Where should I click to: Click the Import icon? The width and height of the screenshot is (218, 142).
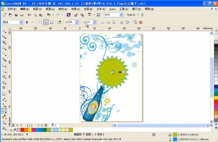click(76, 15)
